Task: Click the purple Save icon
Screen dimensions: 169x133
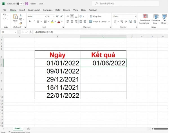Action: coord(27,4)
